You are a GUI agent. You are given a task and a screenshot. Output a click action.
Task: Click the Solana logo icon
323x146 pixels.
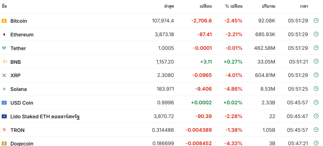pyautogui.click(x=4, y=89)
